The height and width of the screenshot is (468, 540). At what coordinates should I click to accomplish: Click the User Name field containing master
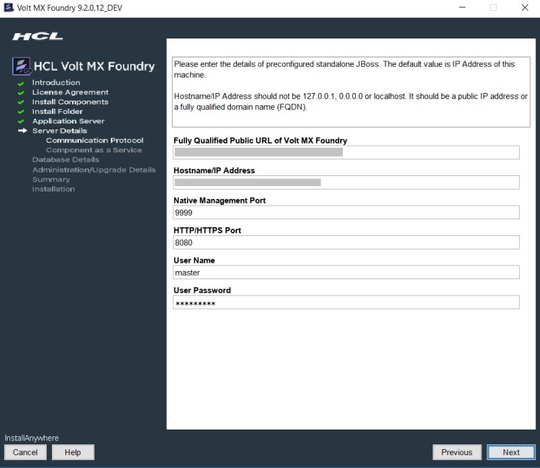coord(346,272)
